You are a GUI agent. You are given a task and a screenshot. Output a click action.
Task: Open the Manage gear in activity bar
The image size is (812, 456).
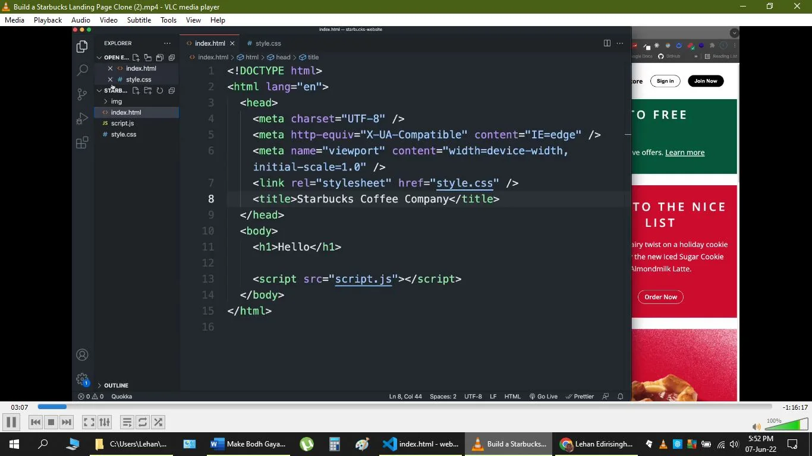(83, 379)
